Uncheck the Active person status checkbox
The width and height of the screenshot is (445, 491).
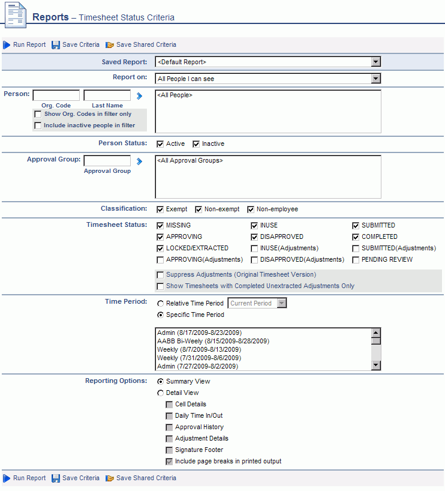tap(160, 144)
